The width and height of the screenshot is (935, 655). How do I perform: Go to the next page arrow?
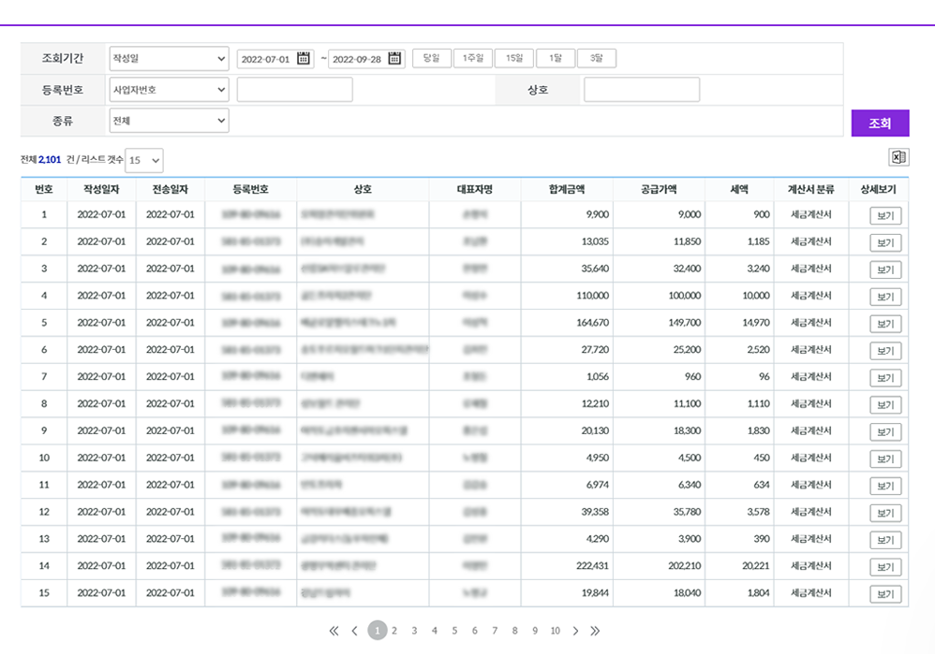coord(575,631)
